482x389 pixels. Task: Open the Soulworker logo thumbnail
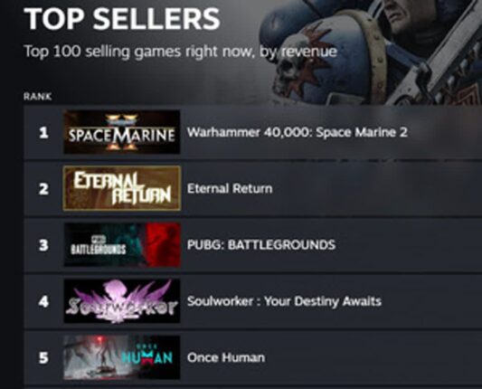122,301
